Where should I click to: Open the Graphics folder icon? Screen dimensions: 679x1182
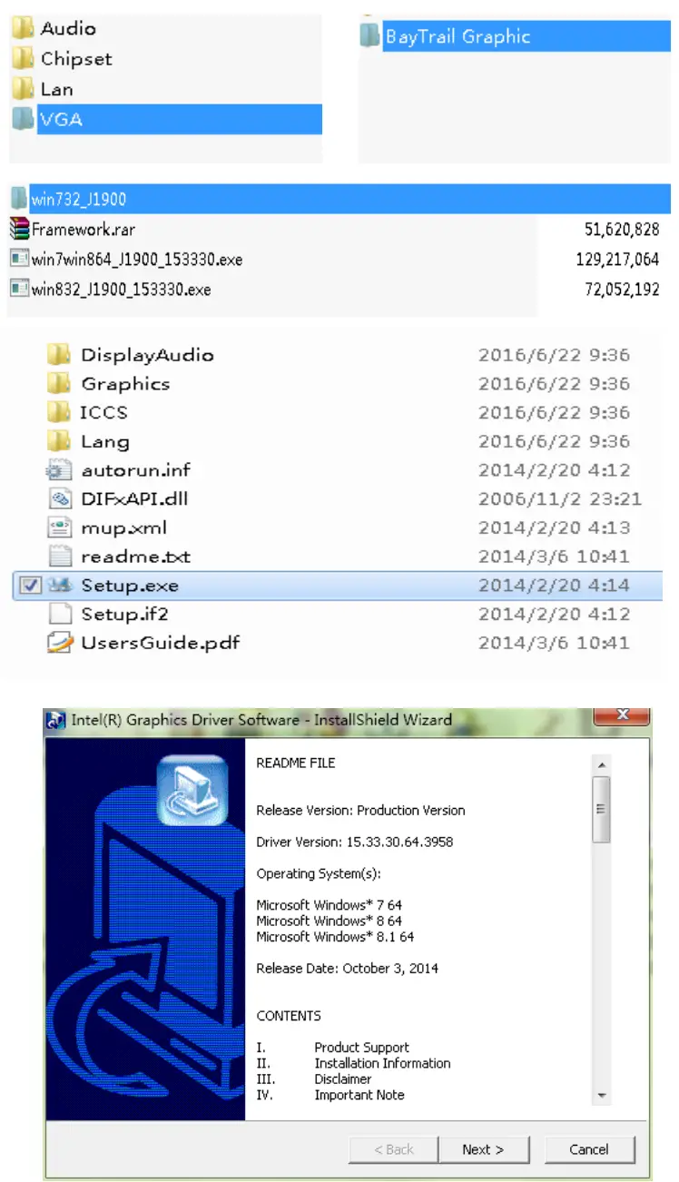[59, 383]
